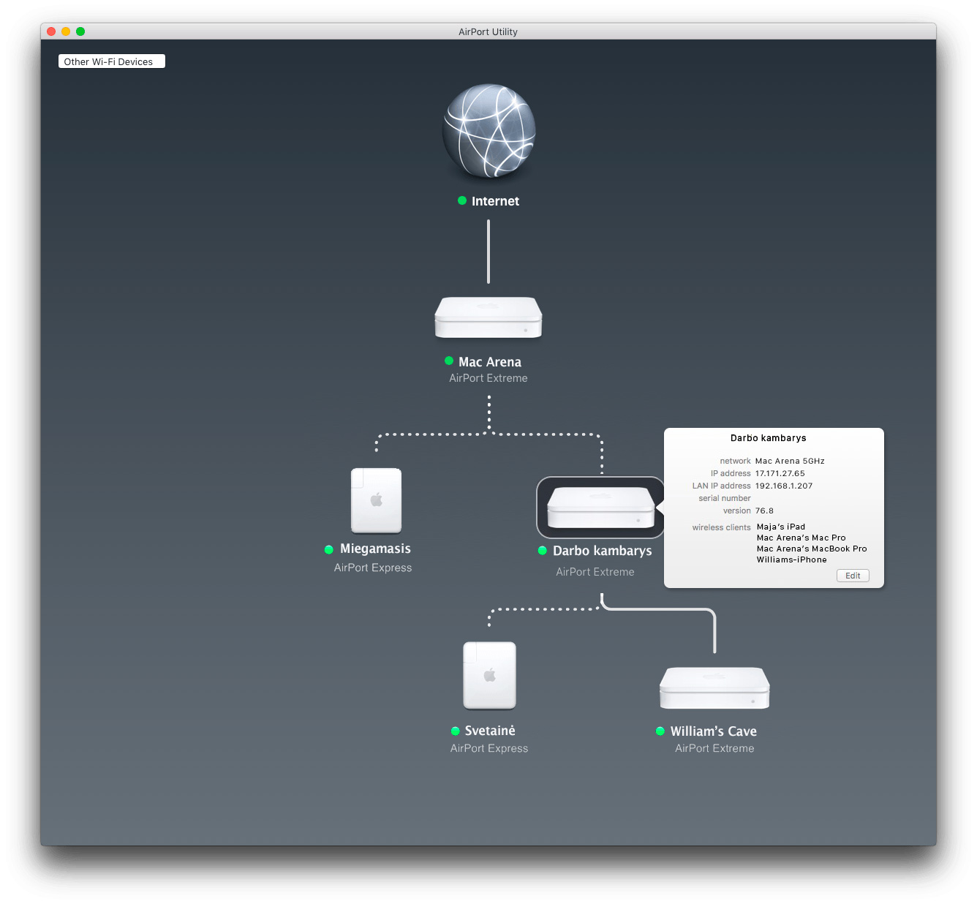Click the Svetainė device name
977x904 pixels.
click(490, 731)
